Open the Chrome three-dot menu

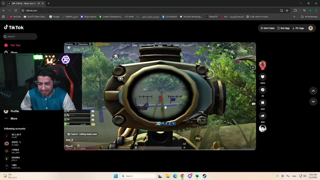click(x=316, y=10)
